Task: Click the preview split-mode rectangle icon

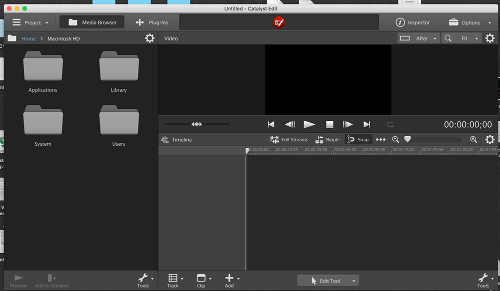Action: pos(404,38)
